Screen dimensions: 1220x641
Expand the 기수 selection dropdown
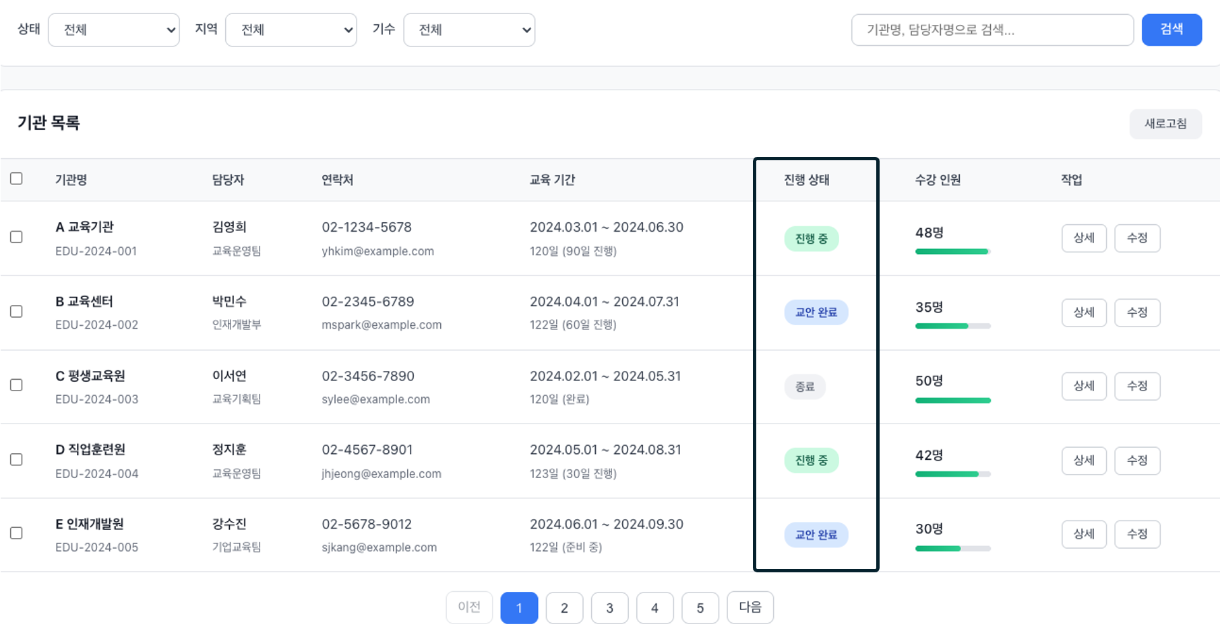(469, 30)
